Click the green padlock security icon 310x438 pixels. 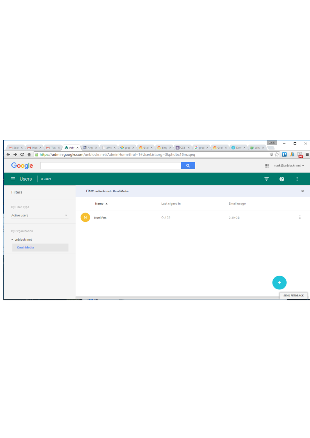pyautogui.click(x=37, y=154)
